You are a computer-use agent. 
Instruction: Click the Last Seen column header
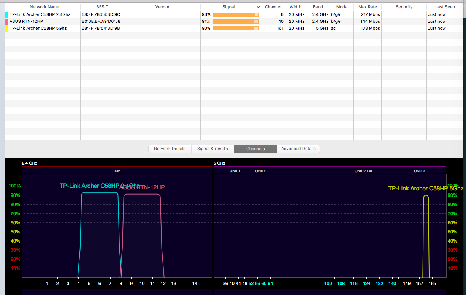[x=445, y=7]
